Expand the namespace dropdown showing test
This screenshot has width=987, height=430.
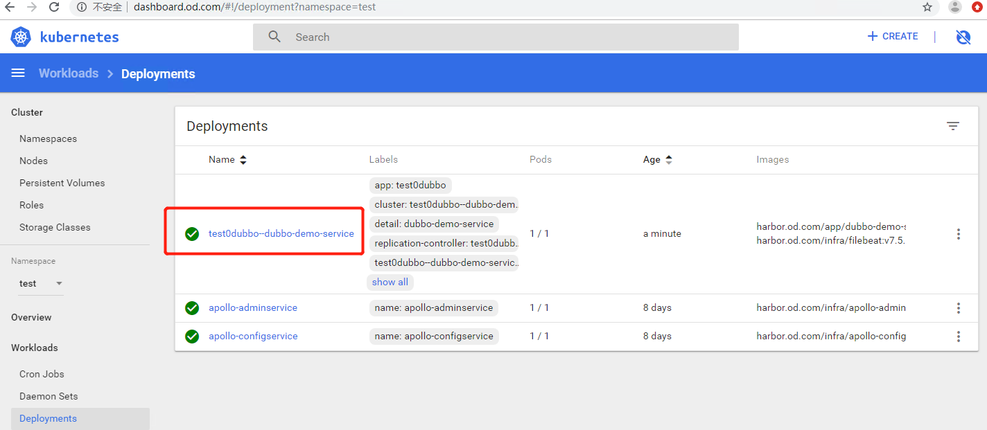(x=59, y=284)
